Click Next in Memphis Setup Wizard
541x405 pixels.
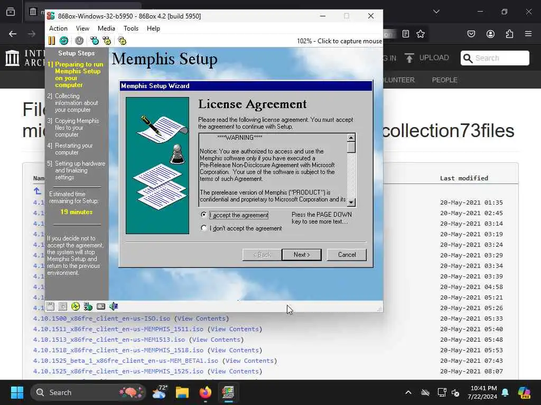302,255
